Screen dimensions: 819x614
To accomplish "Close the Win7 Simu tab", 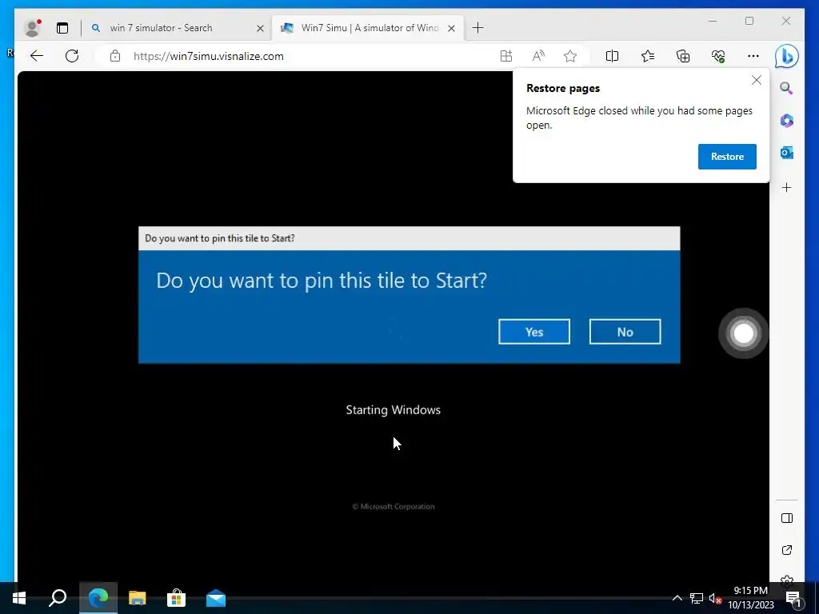I will pos(451,28).
